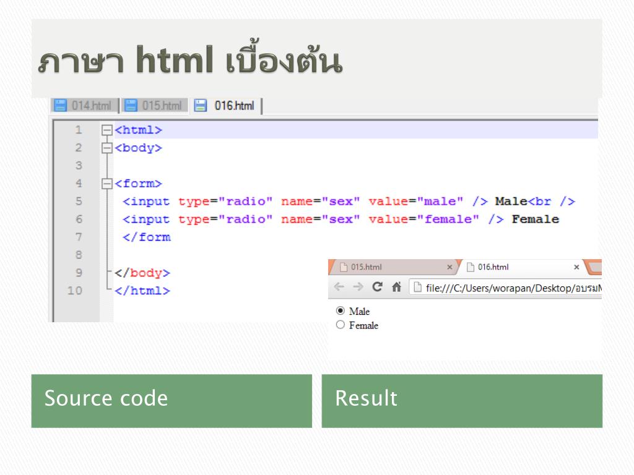634x475 pixels.
Task: Switch to the 015.html editor tab
Action: click(x=155, y=106)
